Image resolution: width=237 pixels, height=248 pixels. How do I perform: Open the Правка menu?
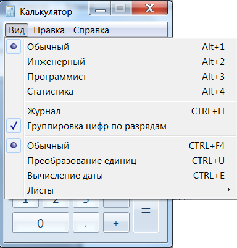(49, 30)
